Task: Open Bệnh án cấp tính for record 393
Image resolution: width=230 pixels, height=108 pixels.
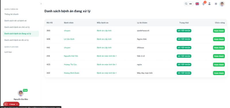Action: coord(104,31)
